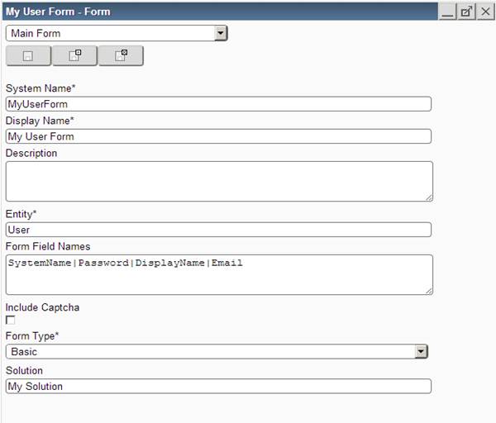Click the Save form icon button
496x423 pixels.
28,56
